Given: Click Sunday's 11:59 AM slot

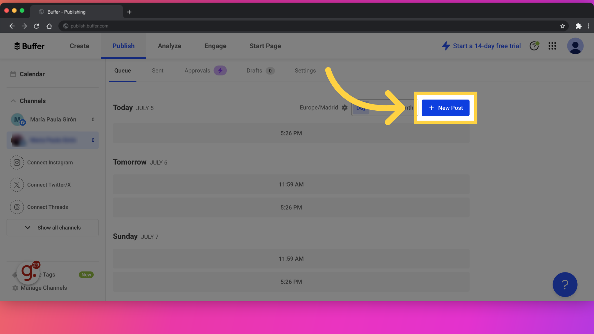Looking at the screenshot, I should click(291, 259).
